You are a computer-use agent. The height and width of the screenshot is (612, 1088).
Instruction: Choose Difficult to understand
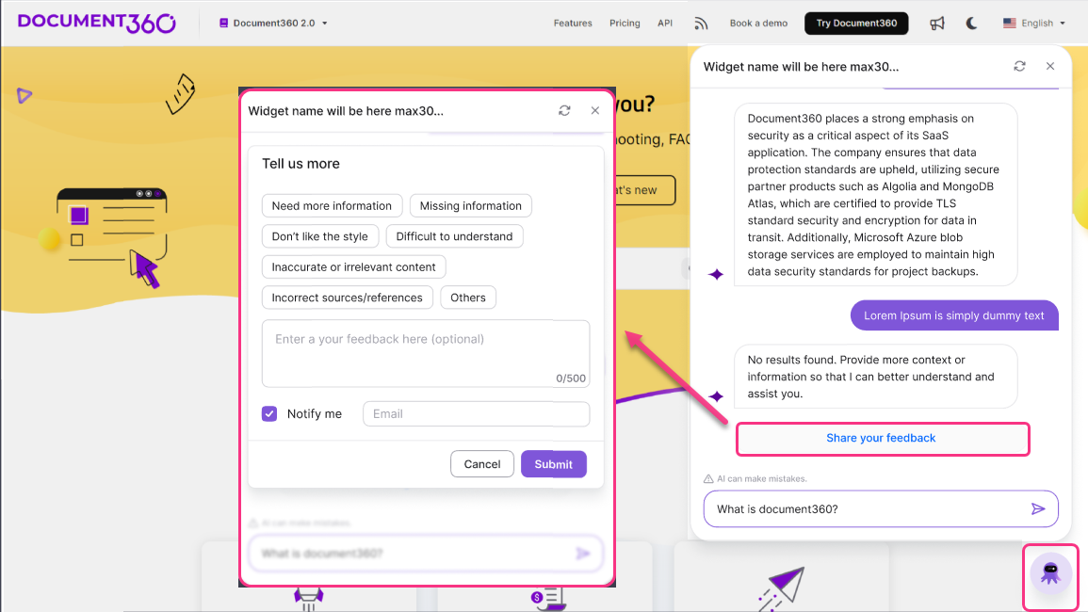pyautogui.click(x=454, y=236)
